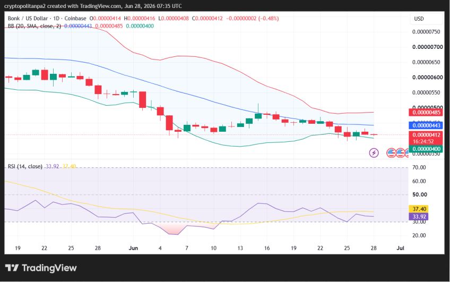Click the red 0.00000485 value in BB legend
Screen dimensions: 450x282
point(109,26)
